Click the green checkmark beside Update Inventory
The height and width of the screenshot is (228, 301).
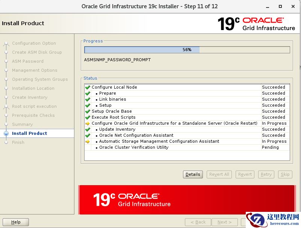tap(88, 129)
